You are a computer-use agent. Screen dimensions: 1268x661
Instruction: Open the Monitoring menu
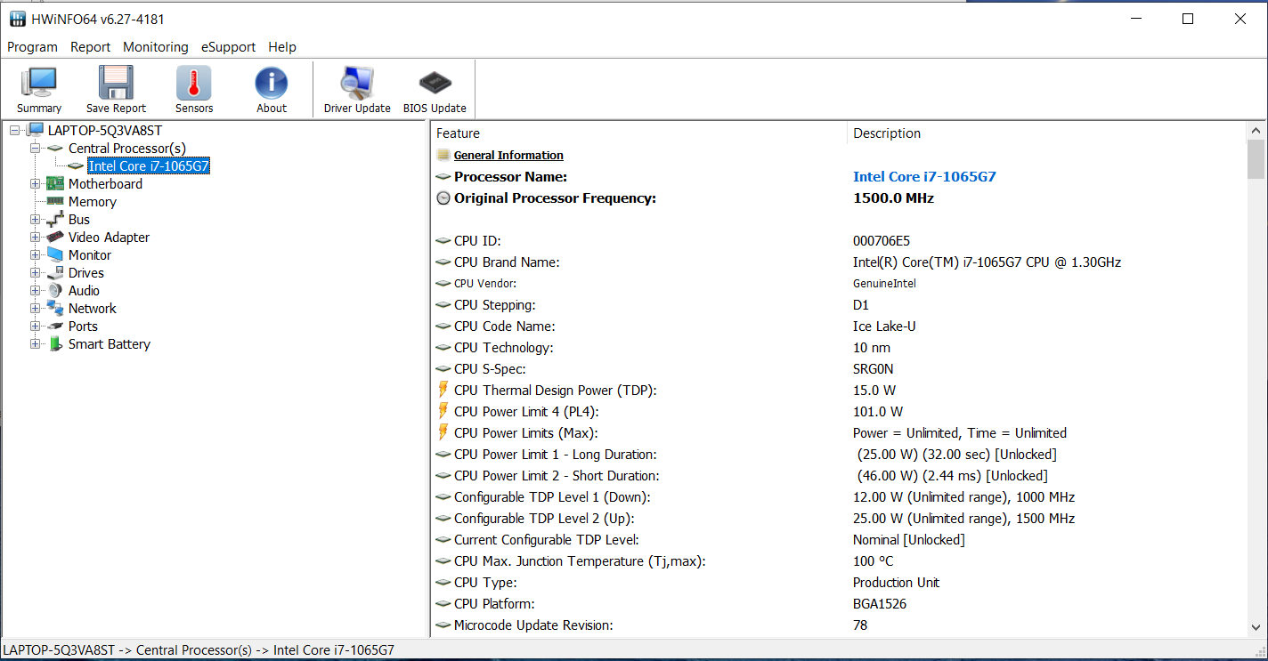(x=156, y=47)
